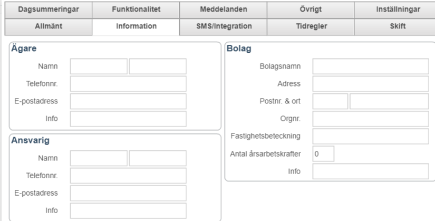Focus the Bolagsnamn input field
The width and height of the screenshot is (435, 221).
point(370,66)
